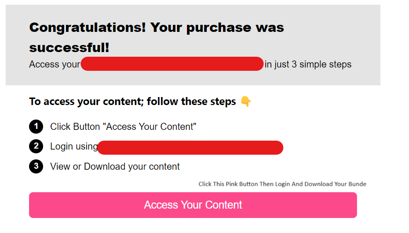The width and height of the screenshot is (409, 233).
Task: Click the "Access your" text in the banner
Action: [54, 64]
